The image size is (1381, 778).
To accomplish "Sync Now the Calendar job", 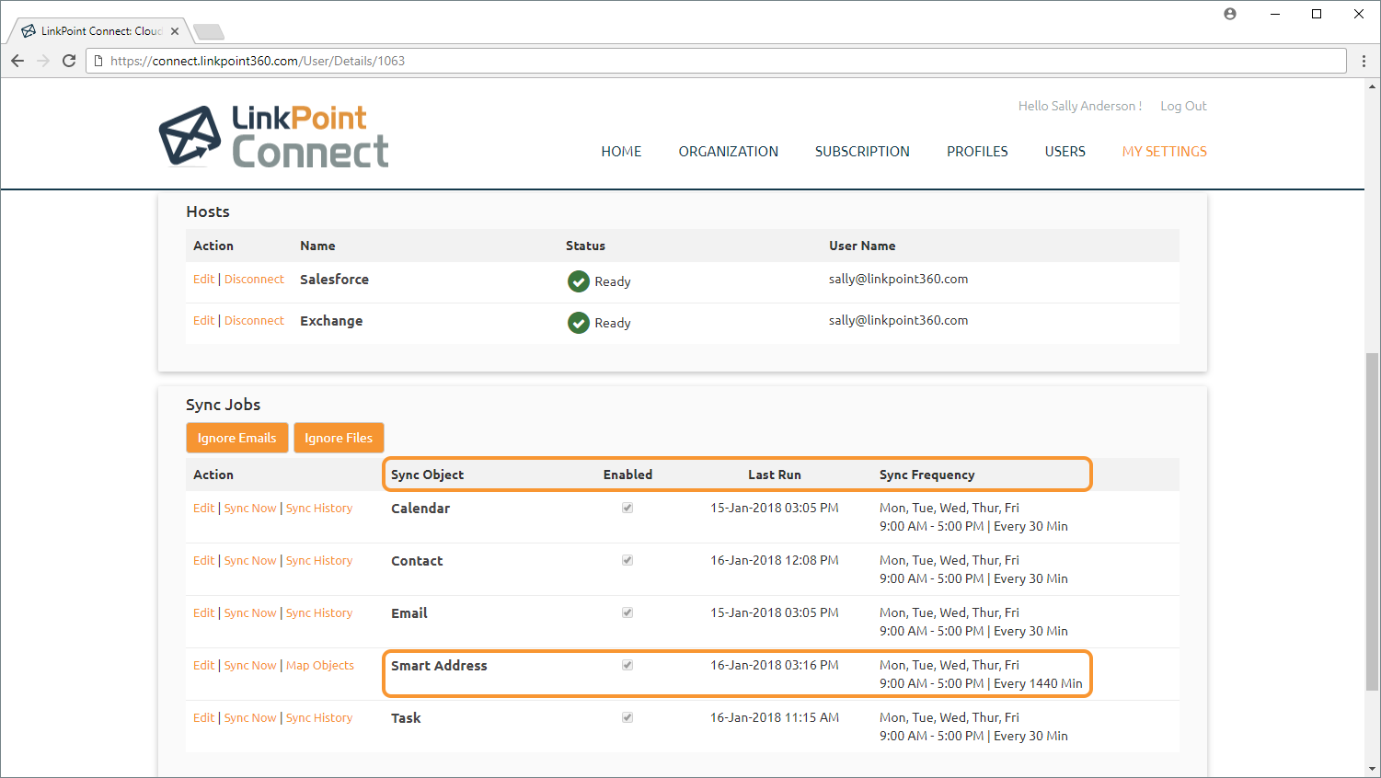I will (250, 508).
